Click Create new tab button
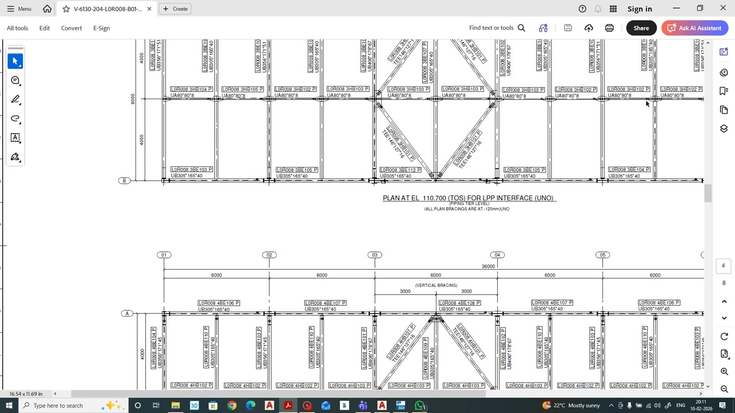Viewport: 735px width, 413px height. pyautogui.click(x=175, y=9)
